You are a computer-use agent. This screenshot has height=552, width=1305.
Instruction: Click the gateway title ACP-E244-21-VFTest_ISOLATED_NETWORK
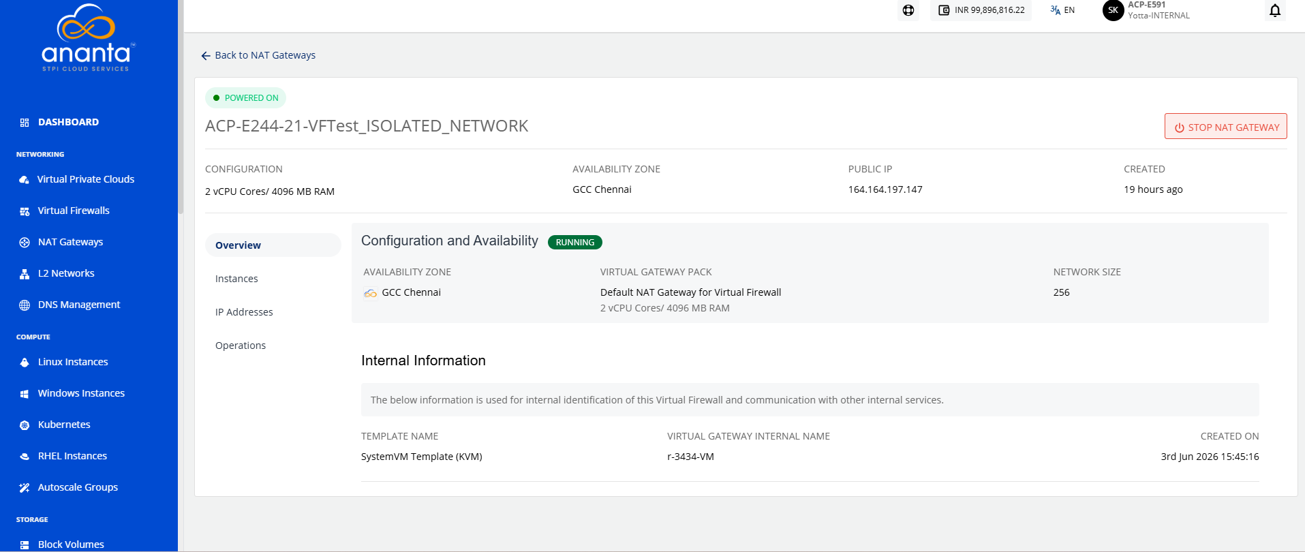367,126
